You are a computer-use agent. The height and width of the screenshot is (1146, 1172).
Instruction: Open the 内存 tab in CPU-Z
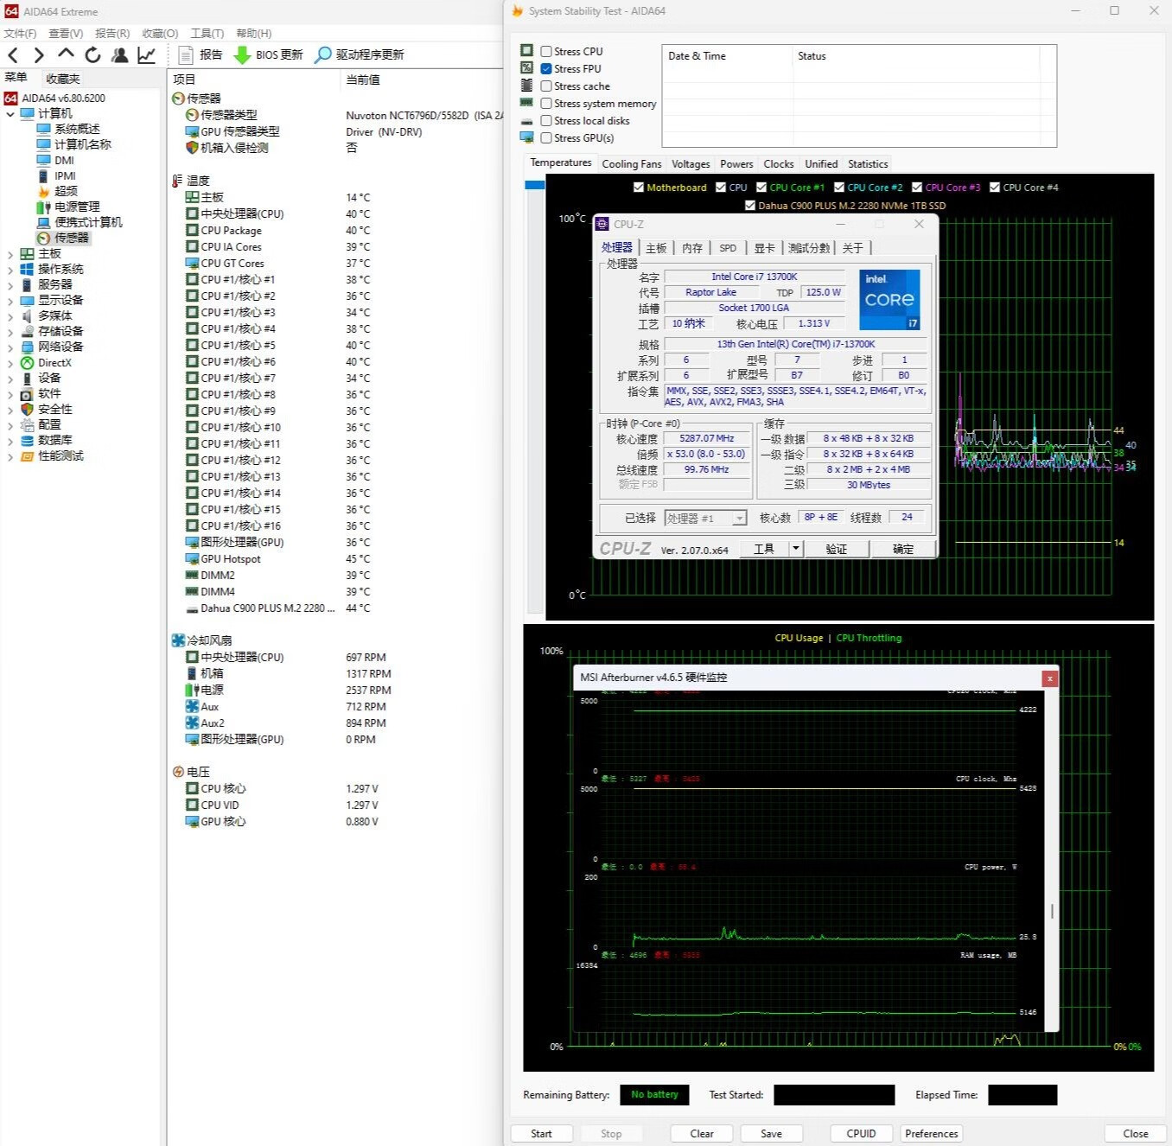pos(692,248)
